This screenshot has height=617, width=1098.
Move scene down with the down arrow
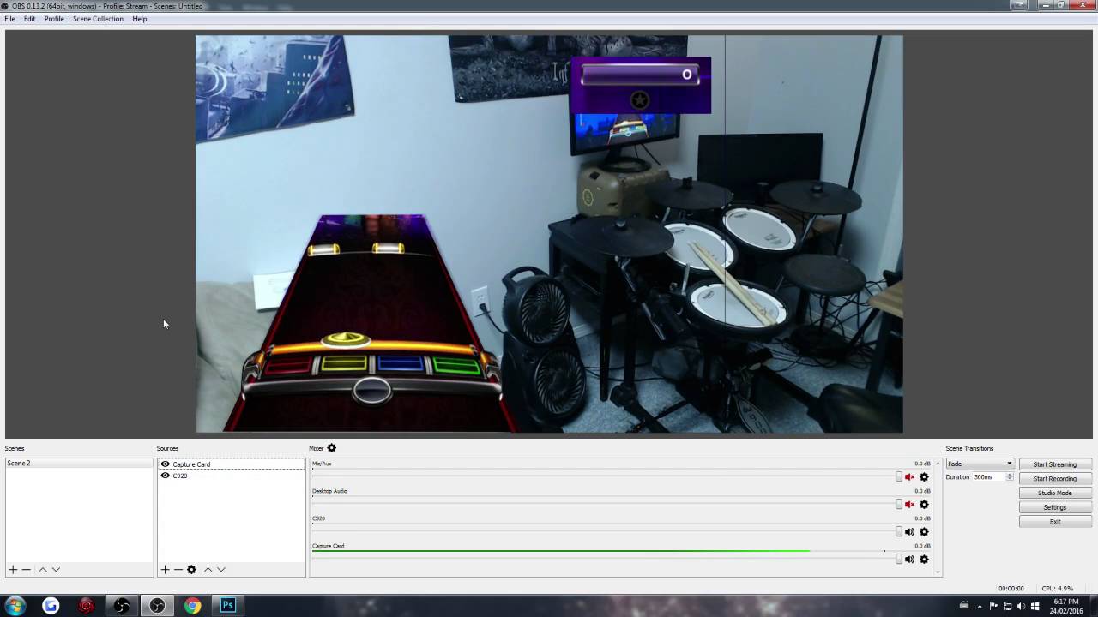coord(56,570)
